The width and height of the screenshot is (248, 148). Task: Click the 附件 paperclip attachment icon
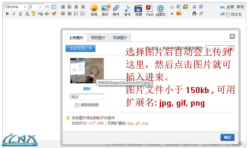coord(116,10)
